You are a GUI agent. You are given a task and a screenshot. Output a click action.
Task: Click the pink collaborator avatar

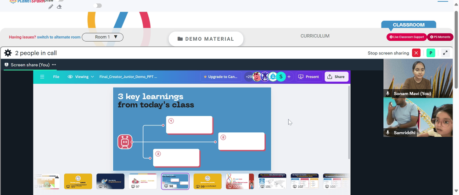tap(257, 77)
